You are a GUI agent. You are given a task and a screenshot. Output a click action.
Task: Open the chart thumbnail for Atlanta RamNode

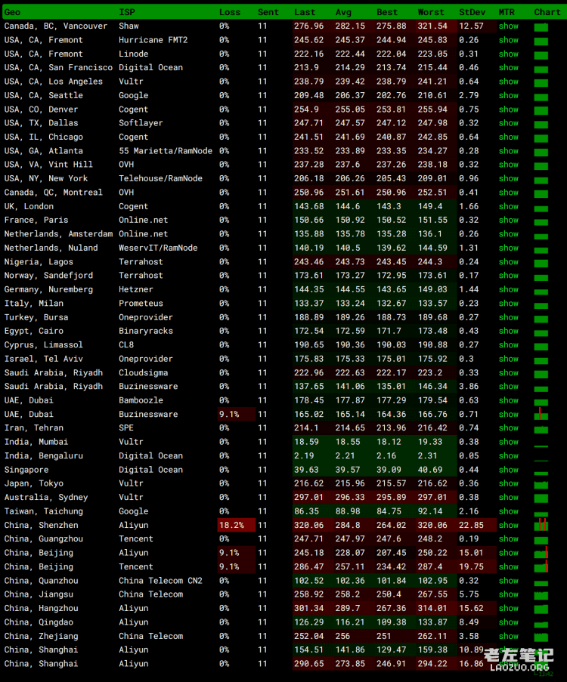(541, 153)
